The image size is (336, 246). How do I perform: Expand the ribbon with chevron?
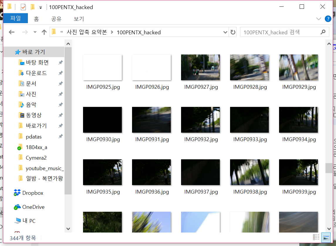pyautogui.click(x=319, y=19)
